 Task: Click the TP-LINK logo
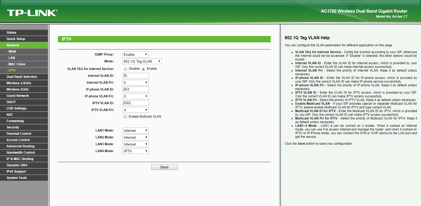pyautogui.click(x=32, y=13)
